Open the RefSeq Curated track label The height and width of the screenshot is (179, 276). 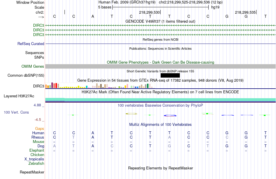[x=31, y=44]
